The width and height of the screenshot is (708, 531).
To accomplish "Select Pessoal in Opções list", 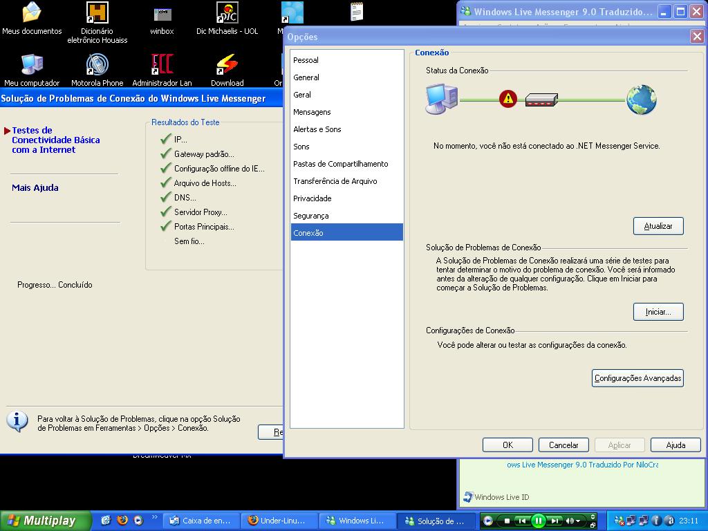I will 347,60.
